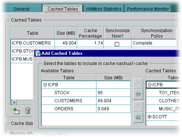Screen dimensions: 182x137
Task: Move all tables right with double arrow
Action: (138, 94)
